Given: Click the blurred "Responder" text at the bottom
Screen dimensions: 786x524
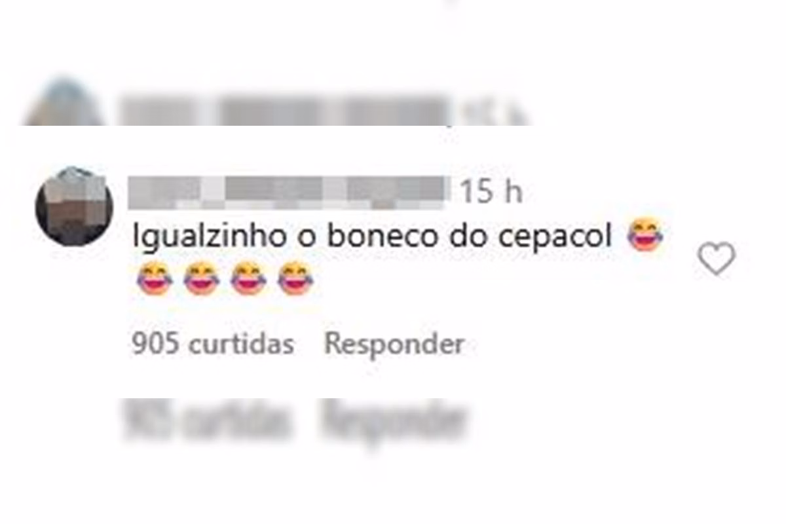Looking at the screenshot, I should click(393, 421).
